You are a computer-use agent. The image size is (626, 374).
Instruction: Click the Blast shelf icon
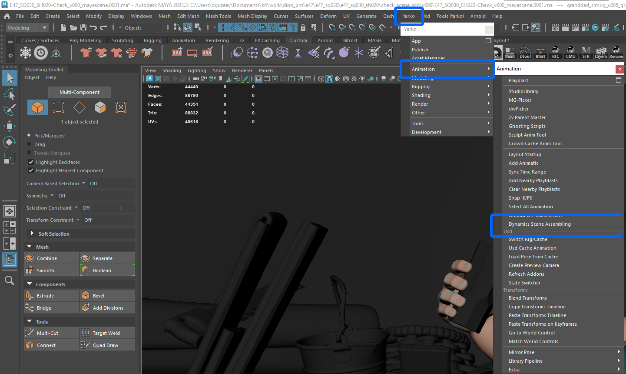click(540, 53)
